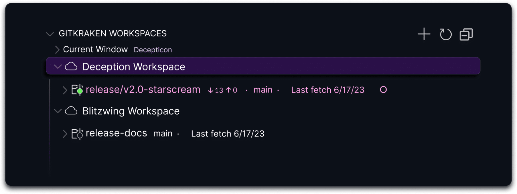Open the release/v2.0-starscream repository label
The image size is (517, 194).
tap(143, 90)
